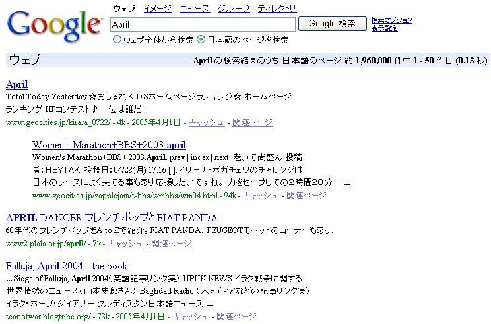Switch to the イメージ tab
Screen dimensions: 491x324
[158, 9]
